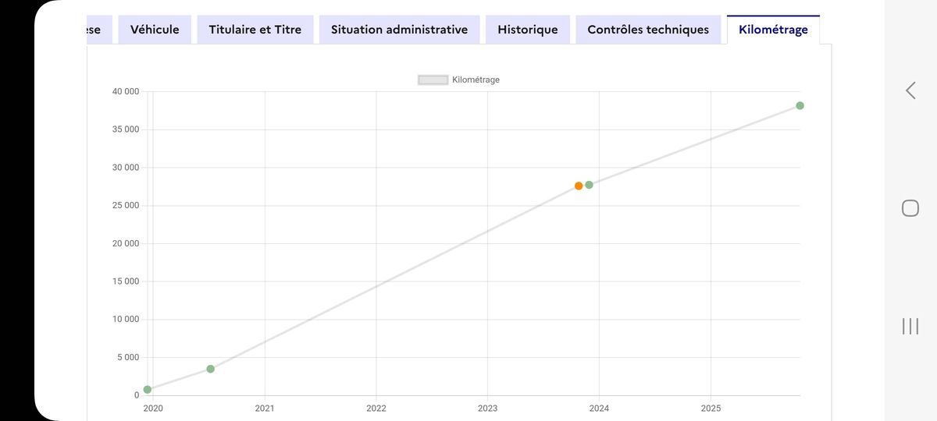The width and height of the screenshot is (937, 421).
Task: Click the green point right of the orange one
Action: click(589, 185)
